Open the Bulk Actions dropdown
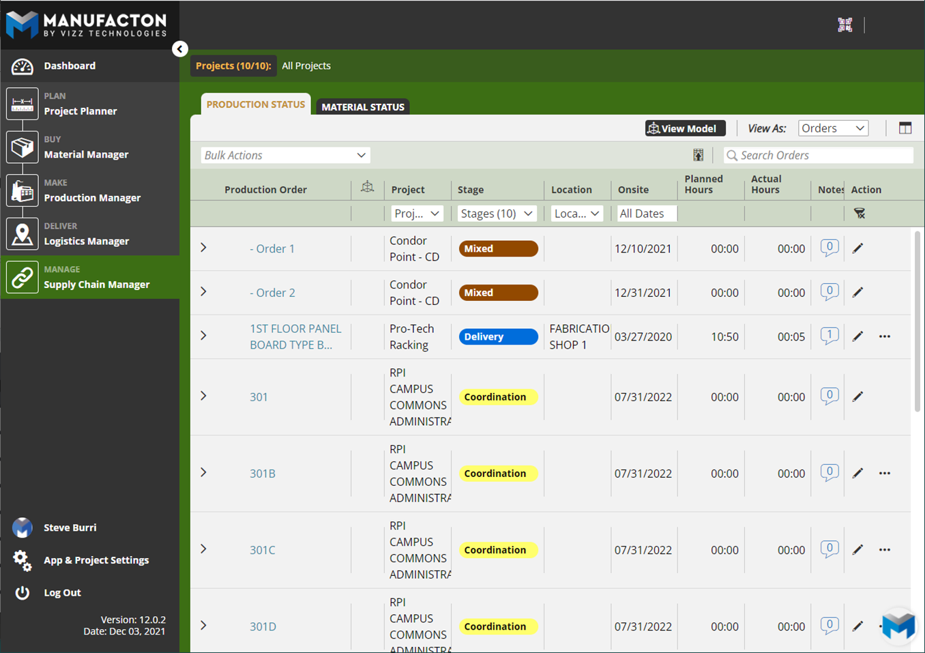Screen dimensions: 925x653 285,156
